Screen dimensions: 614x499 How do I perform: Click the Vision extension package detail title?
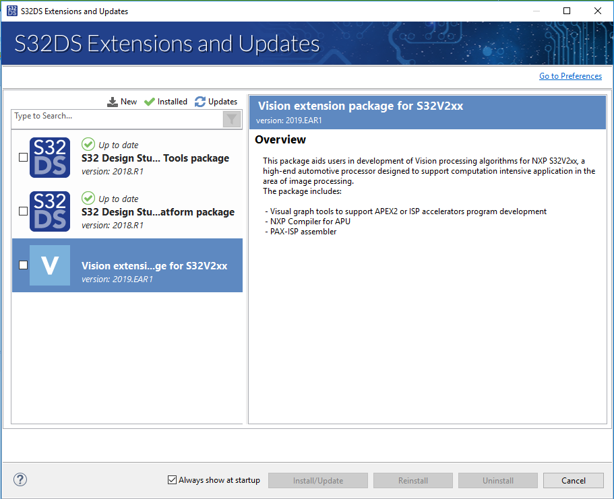point(361,106)
